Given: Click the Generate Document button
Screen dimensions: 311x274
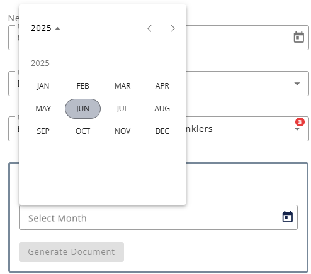Looking at the screenshot, I should click(71, 252).
